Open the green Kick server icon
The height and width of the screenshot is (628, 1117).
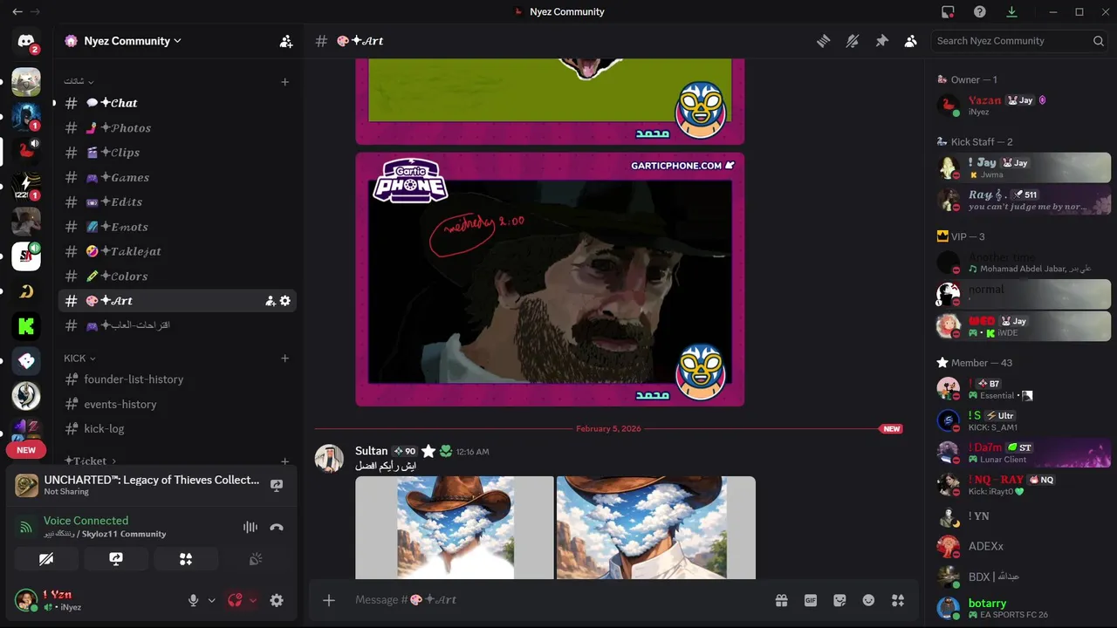click(26, 326)
